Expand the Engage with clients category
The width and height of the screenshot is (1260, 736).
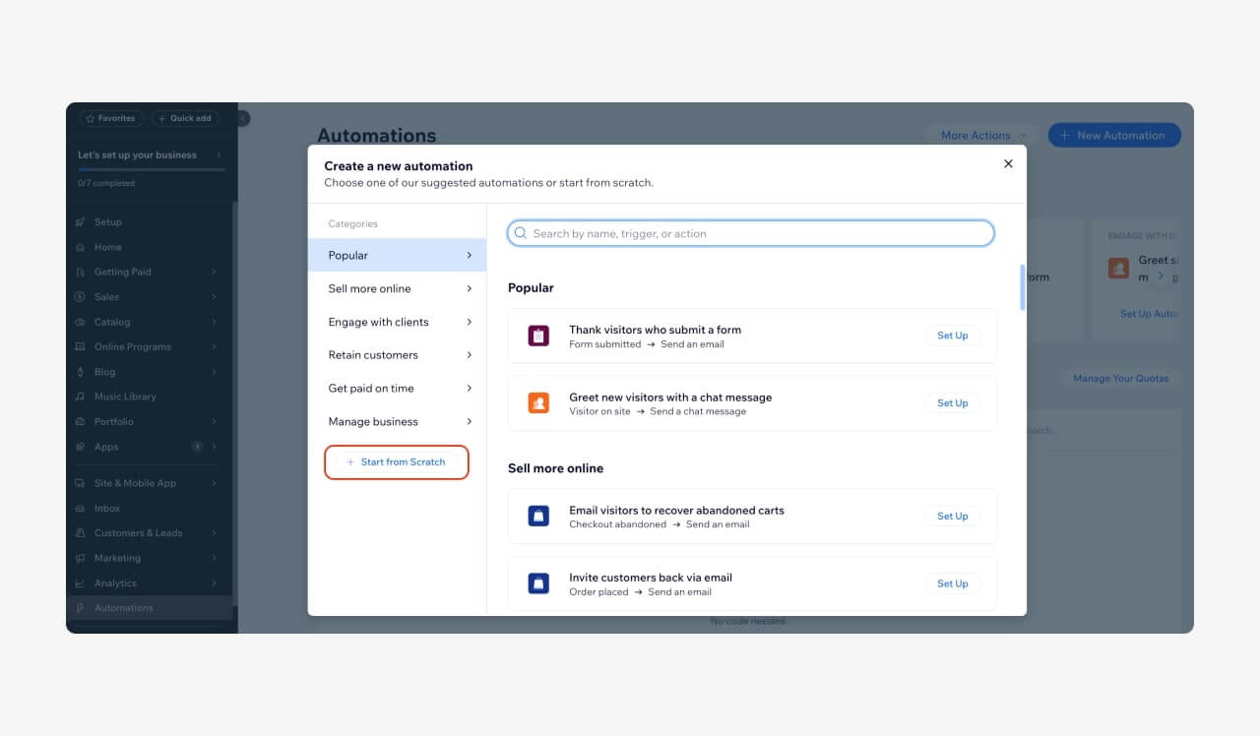397,322
